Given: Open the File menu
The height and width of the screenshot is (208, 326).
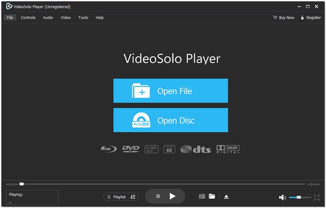Looking at the screenshot, I should pyautogui.click(x=10, y=18).
